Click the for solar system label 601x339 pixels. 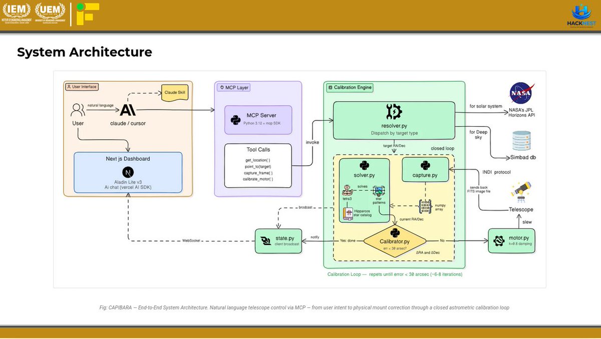[x=485, y=106]
